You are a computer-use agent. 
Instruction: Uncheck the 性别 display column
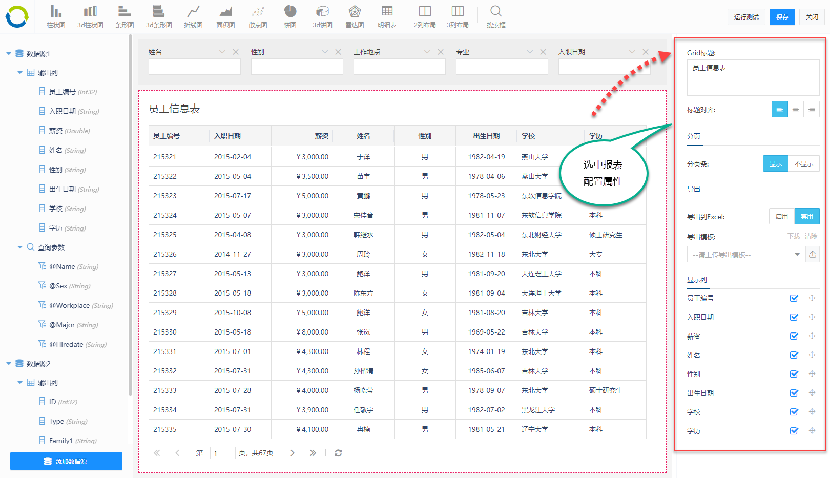click(794, 374)
